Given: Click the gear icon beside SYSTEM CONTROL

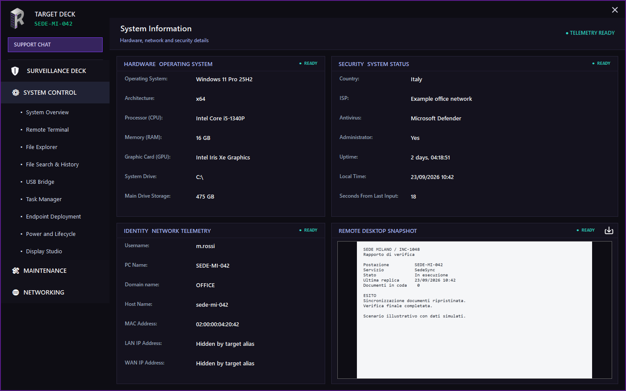Looking at the screenshot, I should click(16, 93).
